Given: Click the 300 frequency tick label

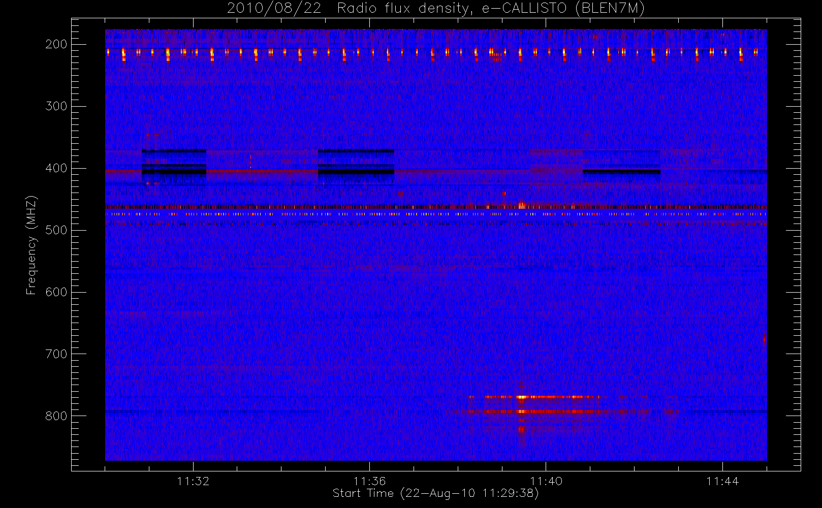Looking at the screenshot, I should pos(56,106).
